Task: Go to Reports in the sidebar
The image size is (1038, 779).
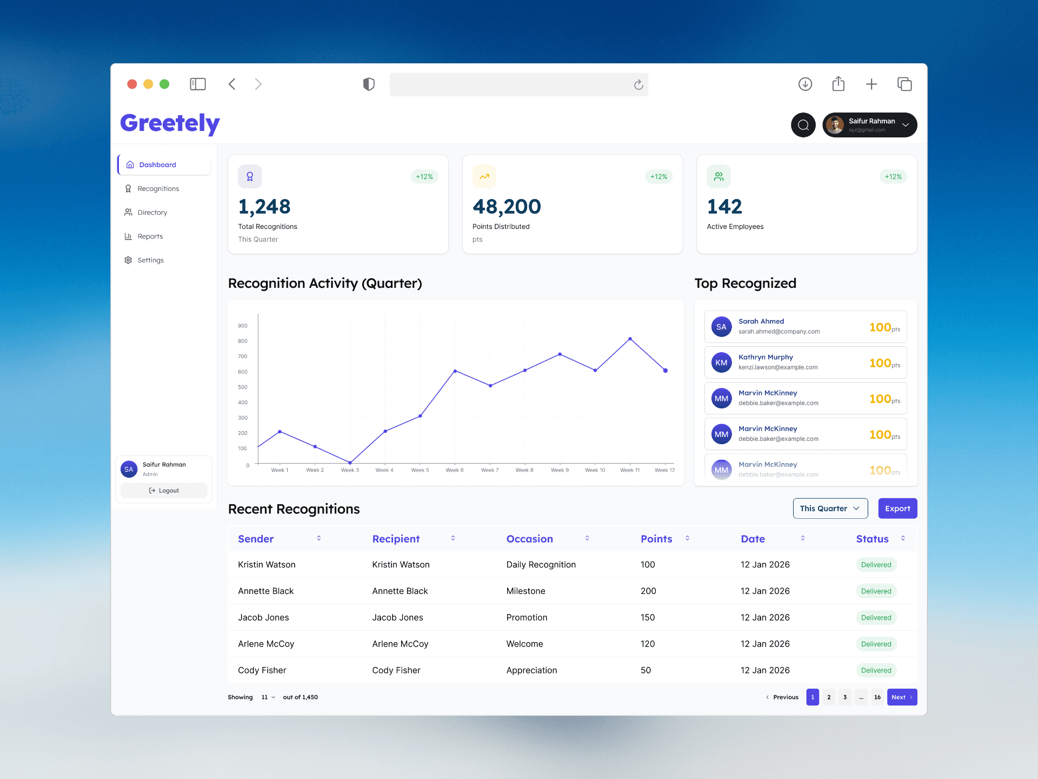Action: [x=150, y=236]
